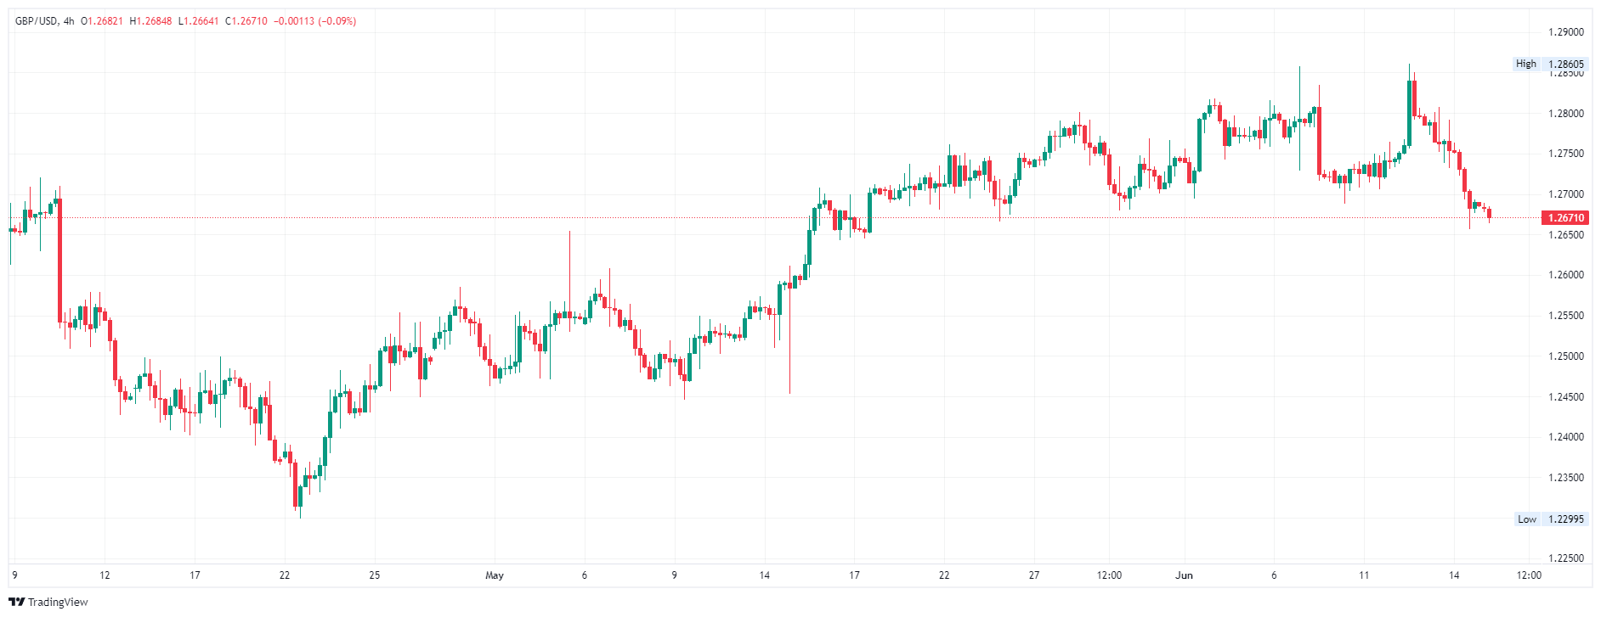
Task: Click the close price value C1.26710
Action: coord(246,21)
